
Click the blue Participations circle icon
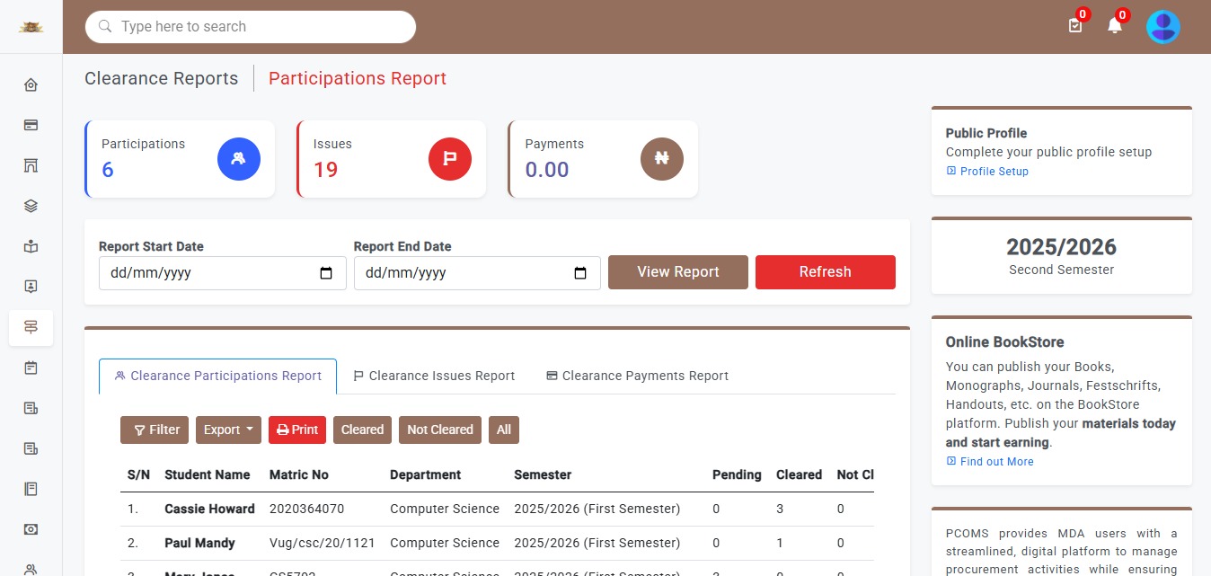pos(239,159)
